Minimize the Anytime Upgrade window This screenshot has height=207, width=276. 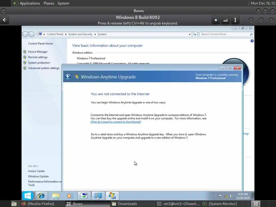222,68
